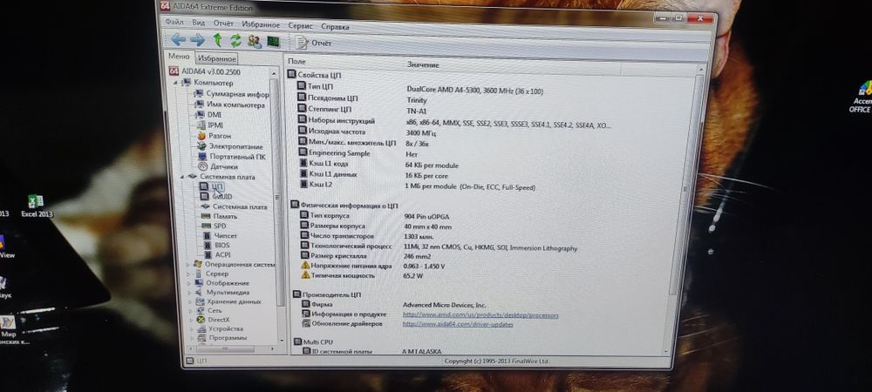Go forward with the blue right arrow
872x392 pixels.
(x=197, y=40)
